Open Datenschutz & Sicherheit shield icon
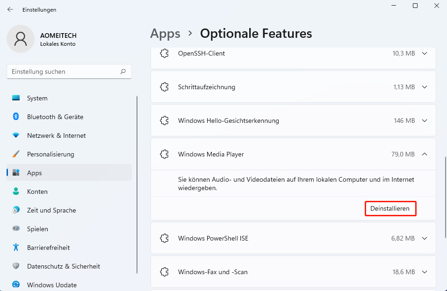Screen dimensions: 447x291 point(16,266)
